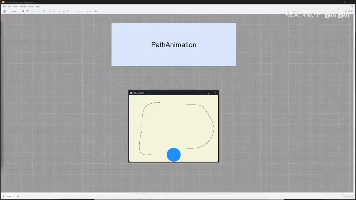Open the table insert dropdown
The image size is (356, 200).
(96, 11)
